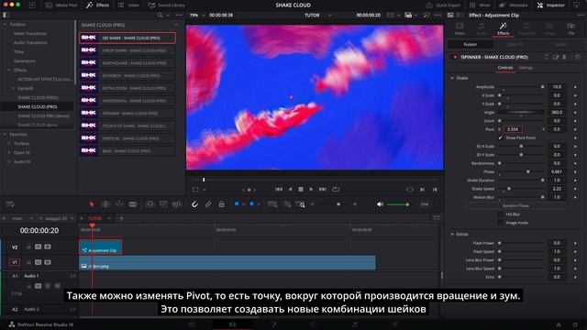Open the Media Pool panel
This screenshot has height=330, width=587.
click(x=61, y=5)
